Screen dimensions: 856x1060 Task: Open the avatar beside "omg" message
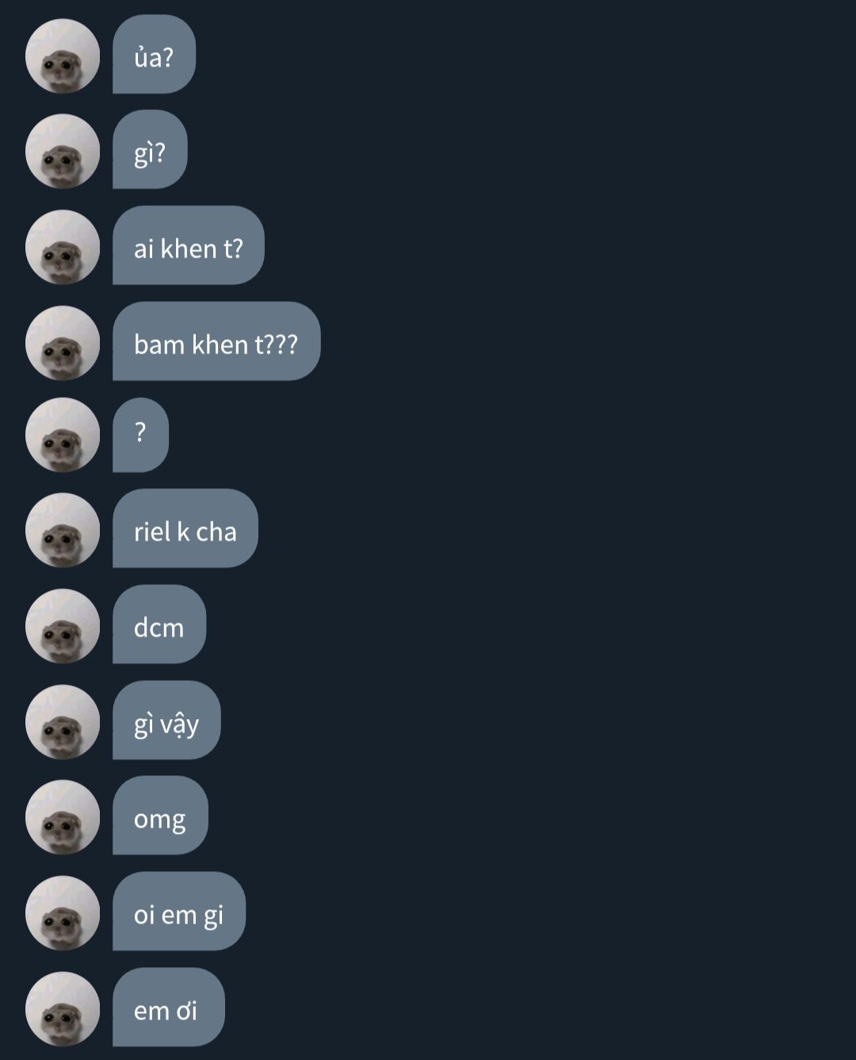[63, 817]
